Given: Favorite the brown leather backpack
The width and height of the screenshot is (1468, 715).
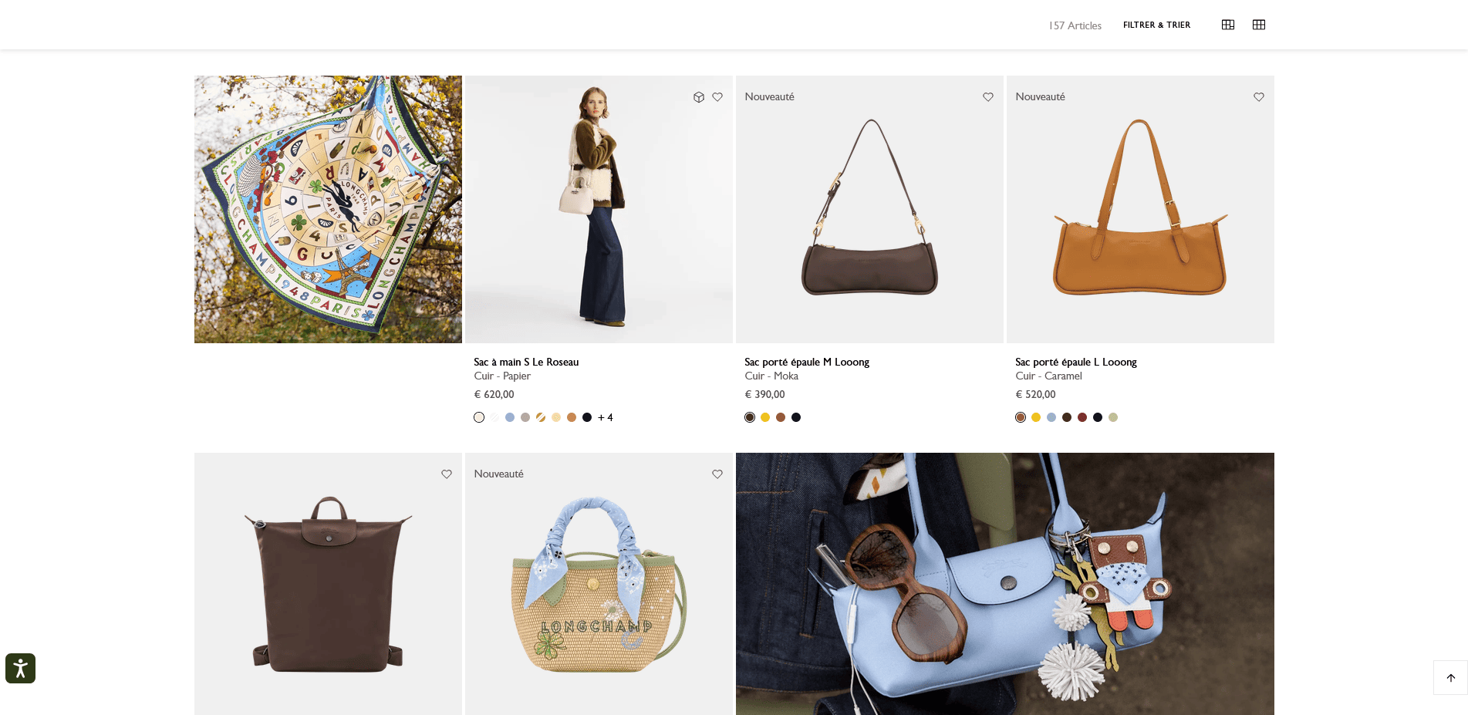Looking at the screenshot, I should coord(447,474).
